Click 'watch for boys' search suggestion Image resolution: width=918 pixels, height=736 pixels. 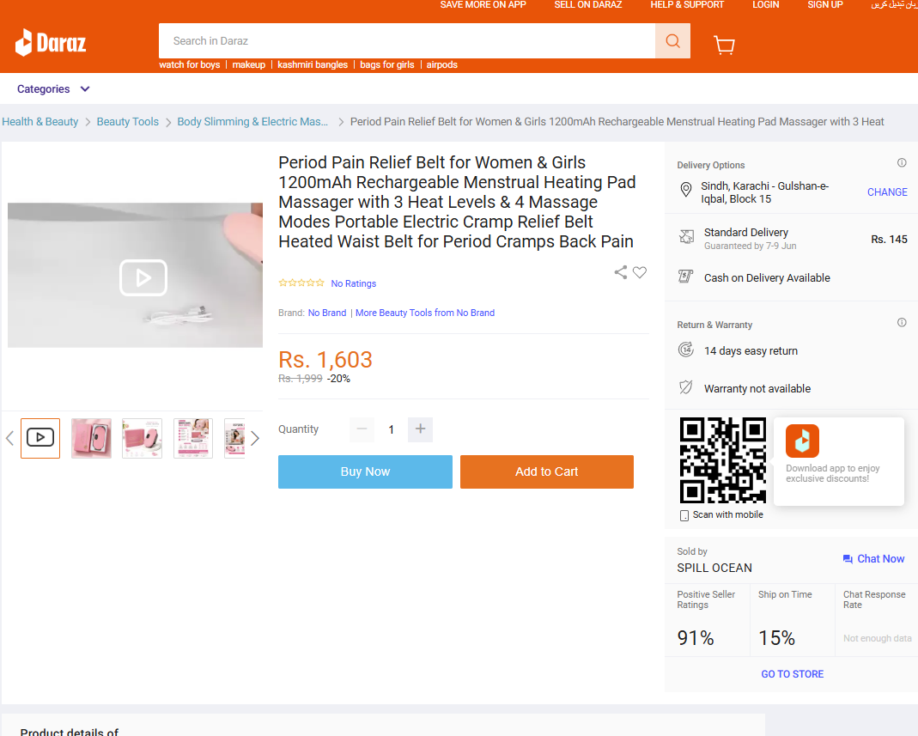(x=190, y=65)
